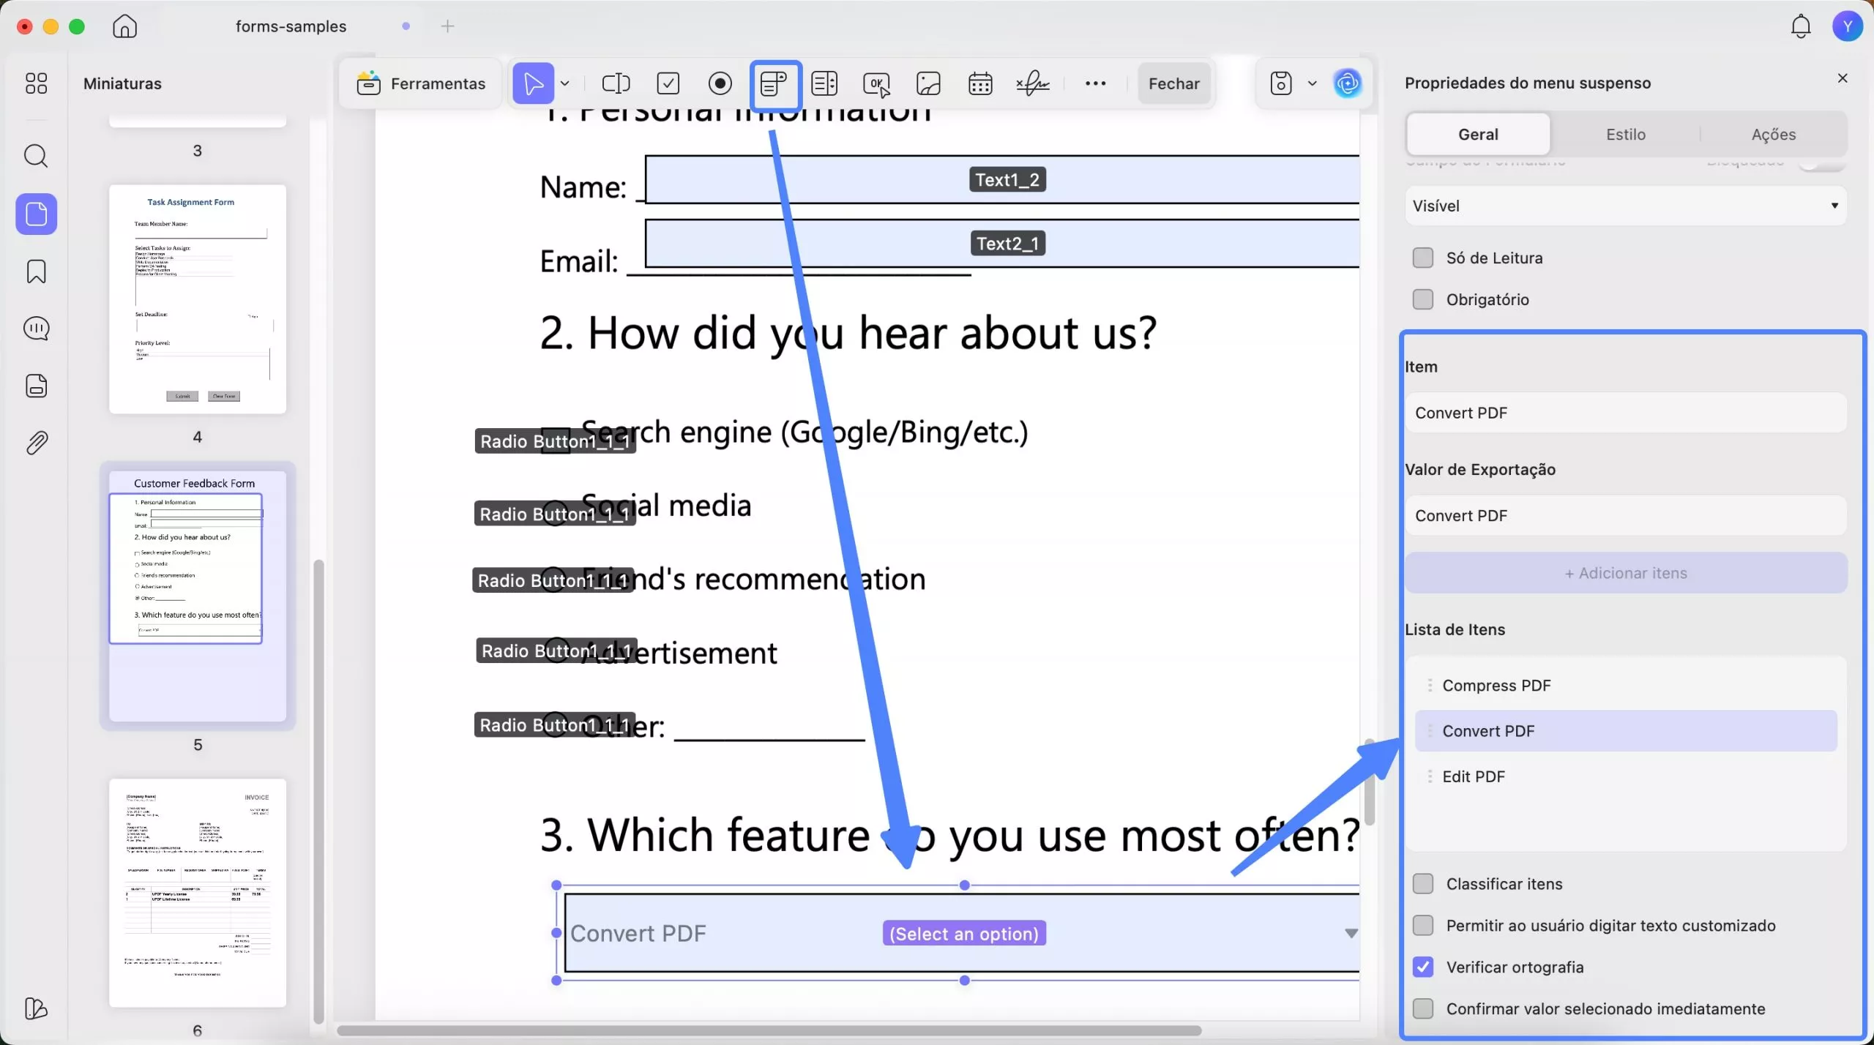Choose the OK button field tool
Screen dimensions: 1874x1045
(x=876, y=83)
